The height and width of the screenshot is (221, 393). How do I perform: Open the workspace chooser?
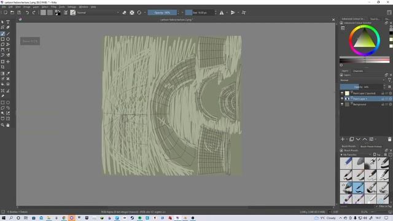click(389, 12)
